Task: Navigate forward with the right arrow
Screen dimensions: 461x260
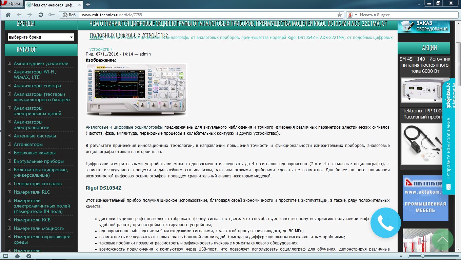Action: pos(29,15)
